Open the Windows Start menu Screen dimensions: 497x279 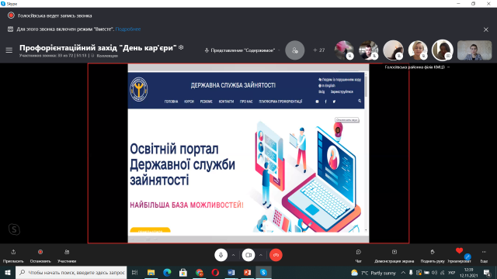[x=8, y=272]
